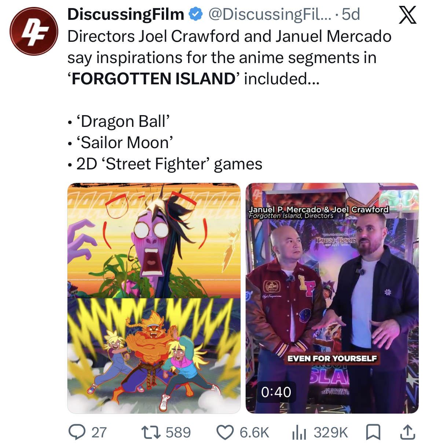Screen dimensions: 429x444
Task: View analytics via the bar chart icon
Action: coord(299,432)
